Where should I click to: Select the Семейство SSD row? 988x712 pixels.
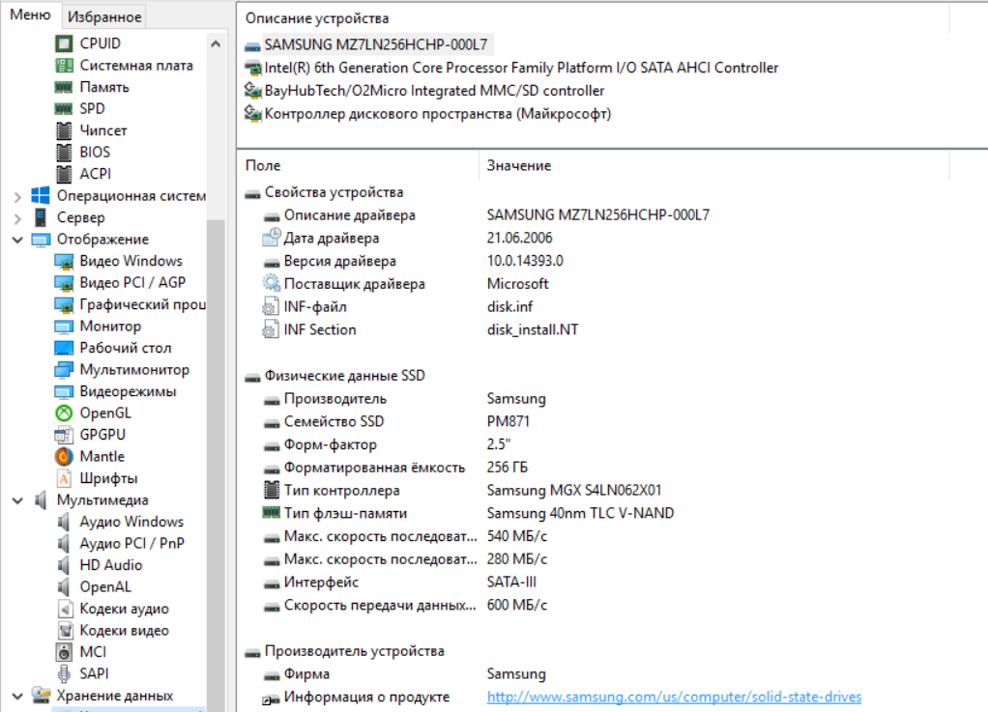(396, 421)
